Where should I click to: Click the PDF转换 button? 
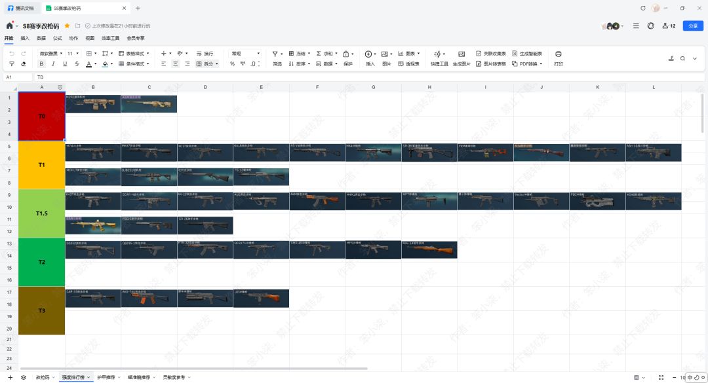[x=527, y=64]
